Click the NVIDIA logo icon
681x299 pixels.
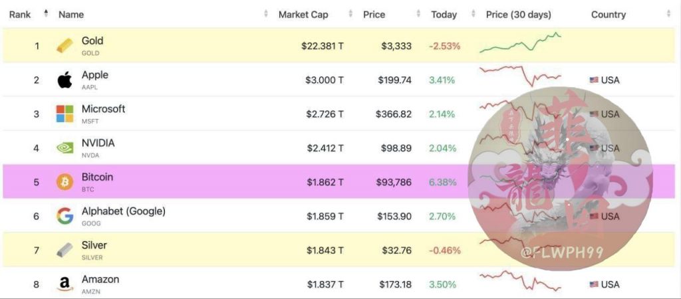tap(65, 148)
